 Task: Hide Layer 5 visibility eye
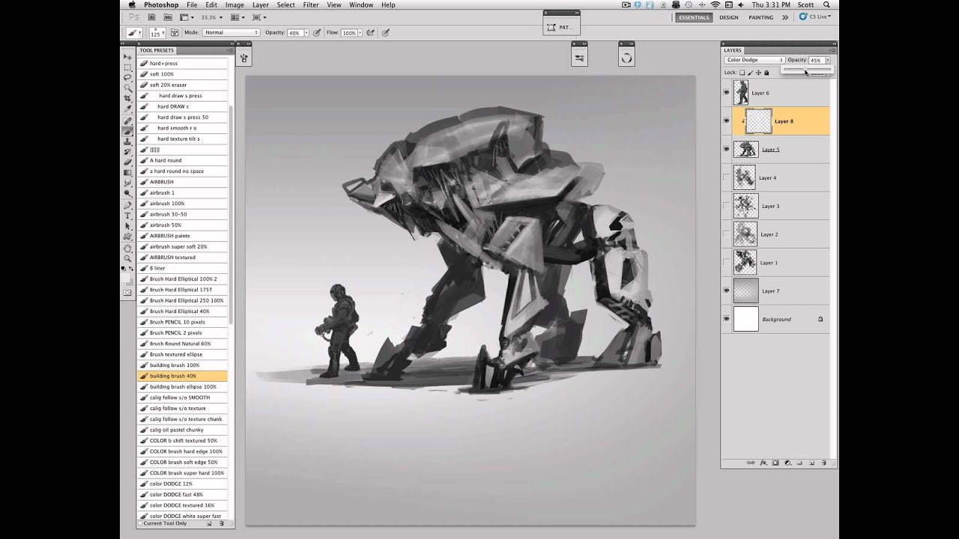726,149
